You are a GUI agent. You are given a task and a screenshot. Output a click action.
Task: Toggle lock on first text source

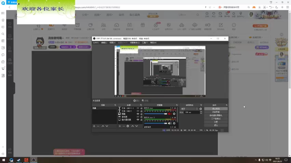(141, 108)
